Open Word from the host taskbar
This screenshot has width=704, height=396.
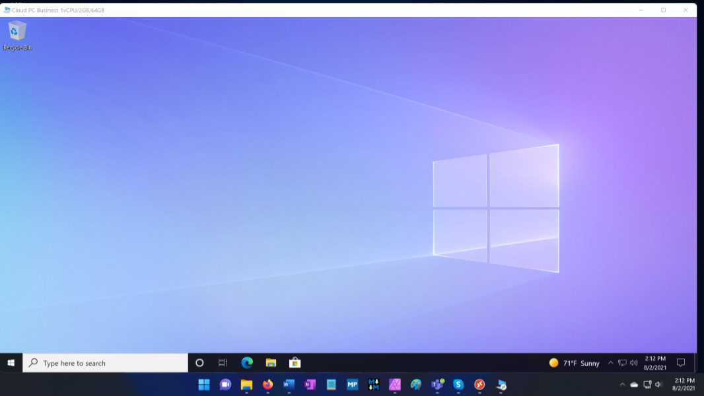pyautogui.click(x=289, y=384)
